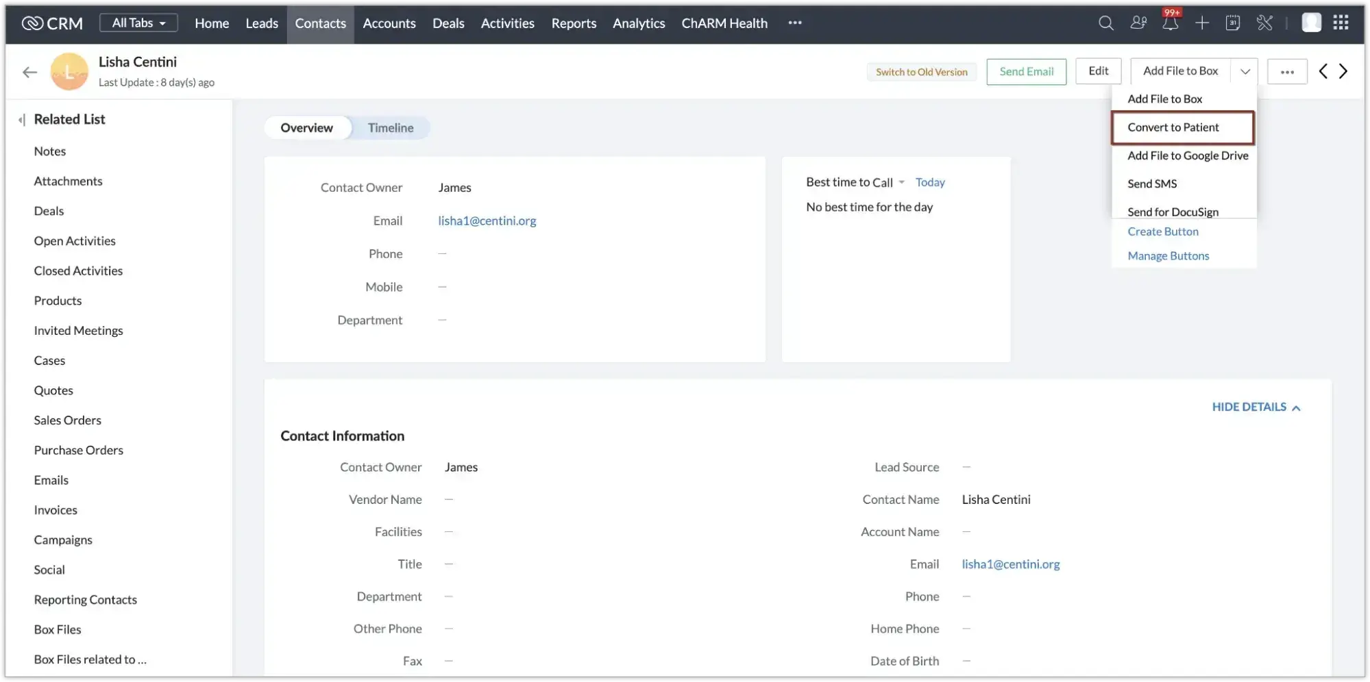Open the Manage Buttons link
The image size is (1370, 682).
coord(1168,255)
